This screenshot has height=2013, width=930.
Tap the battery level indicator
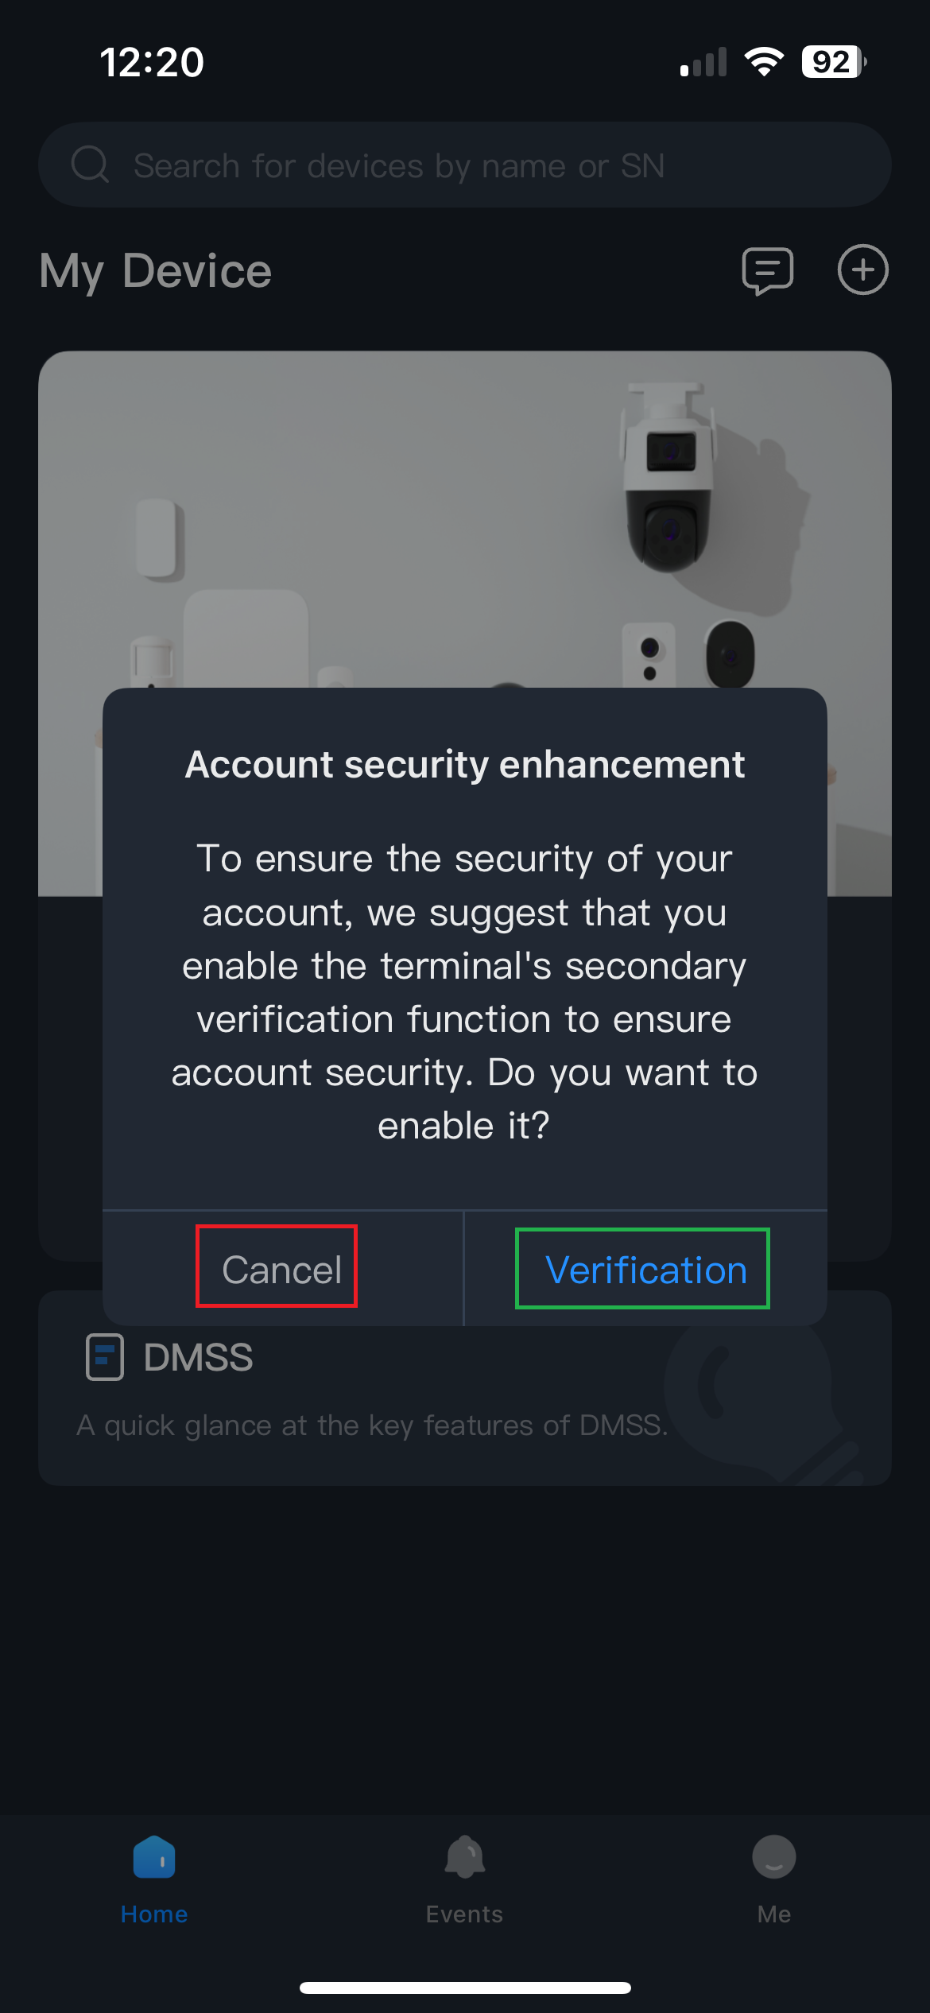(x=833, y=61)
